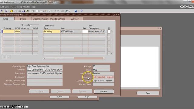
Task: Open the Window menu
Action: pyautogui.click(x=27, y=7)
